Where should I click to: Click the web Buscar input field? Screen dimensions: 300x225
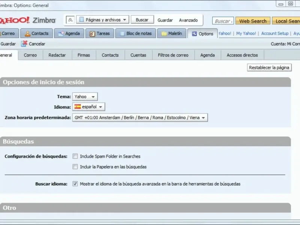223,21
